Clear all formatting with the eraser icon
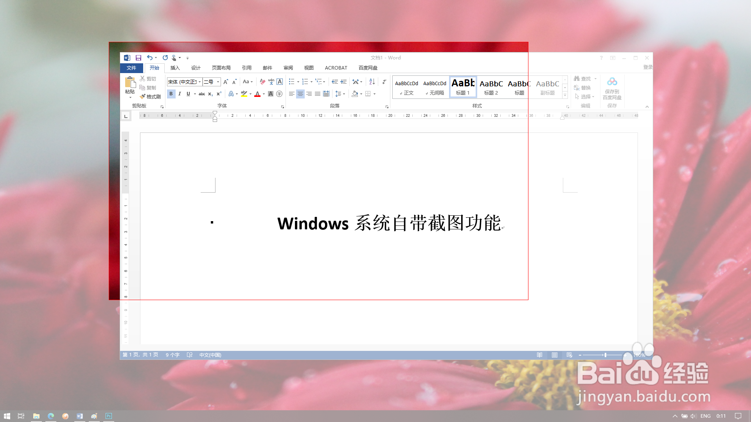 pyautogui.click(x=262, y=82)
